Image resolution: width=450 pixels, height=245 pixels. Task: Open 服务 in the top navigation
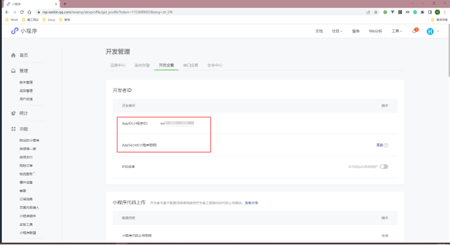pyautogui.click(x=356, y=31)
